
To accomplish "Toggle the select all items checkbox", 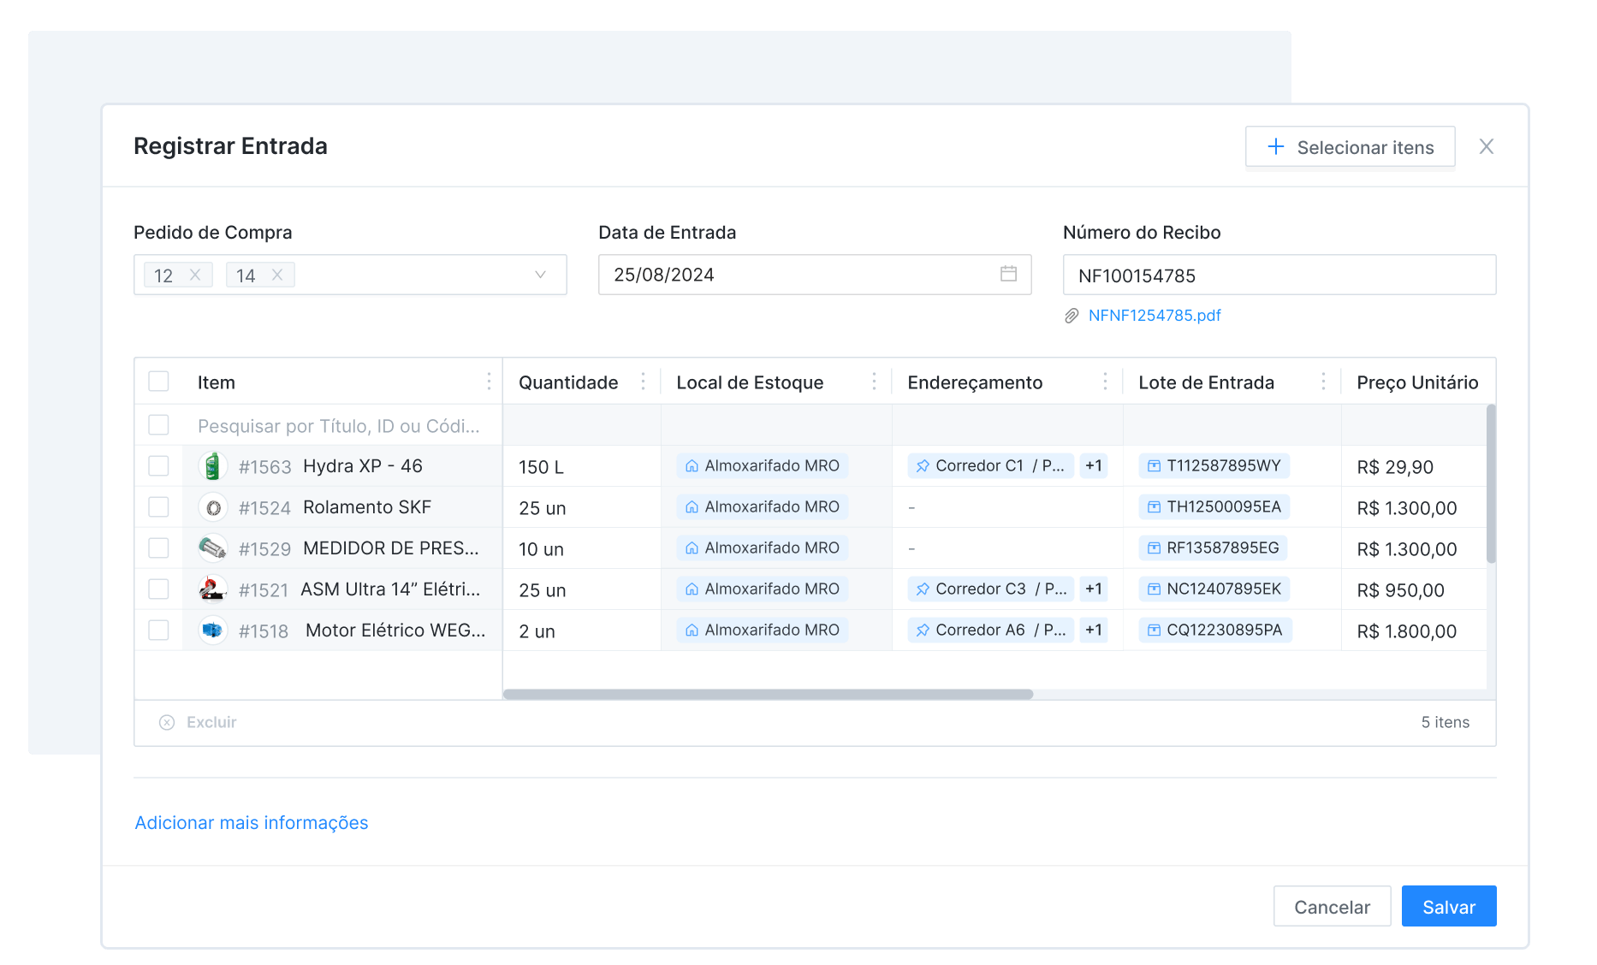I will [x=158, y=382].
